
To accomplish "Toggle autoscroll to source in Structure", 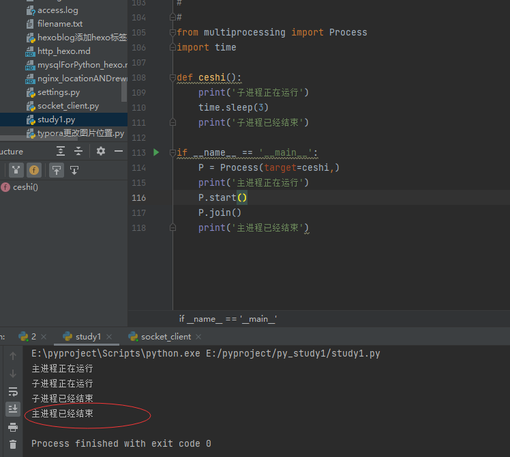I will [57, 169].
